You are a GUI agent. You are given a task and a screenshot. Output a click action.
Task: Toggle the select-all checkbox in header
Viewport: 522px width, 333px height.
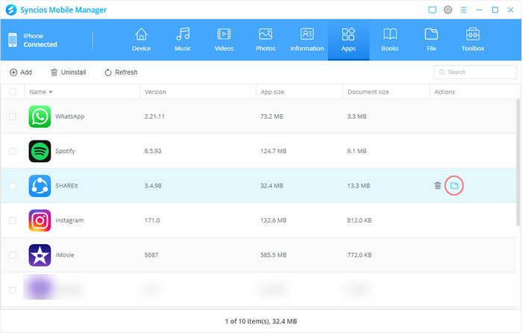[x=13, y=92]
